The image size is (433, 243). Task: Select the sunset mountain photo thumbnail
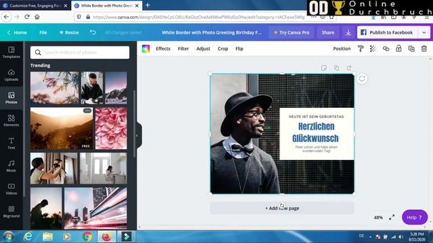tap(62, 128)
